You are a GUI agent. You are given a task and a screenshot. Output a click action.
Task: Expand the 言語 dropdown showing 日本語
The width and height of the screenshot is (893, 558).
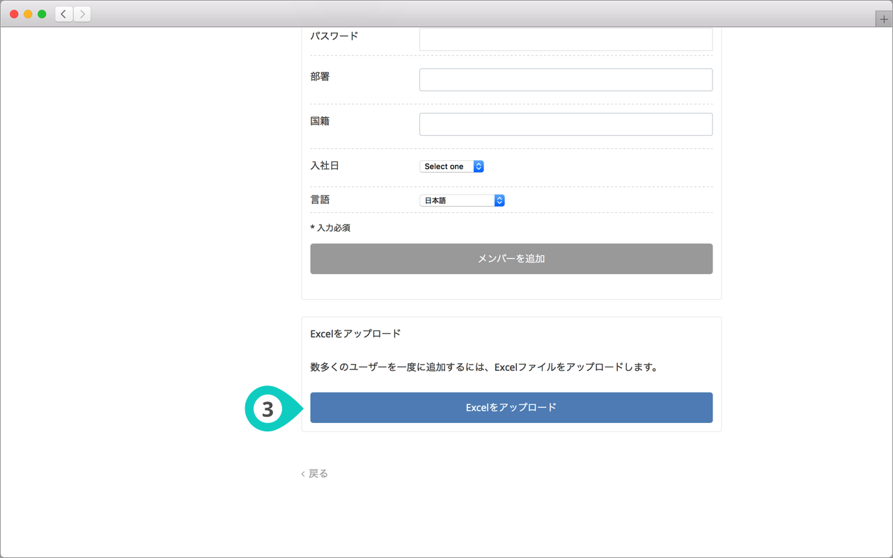pos(462,200)
